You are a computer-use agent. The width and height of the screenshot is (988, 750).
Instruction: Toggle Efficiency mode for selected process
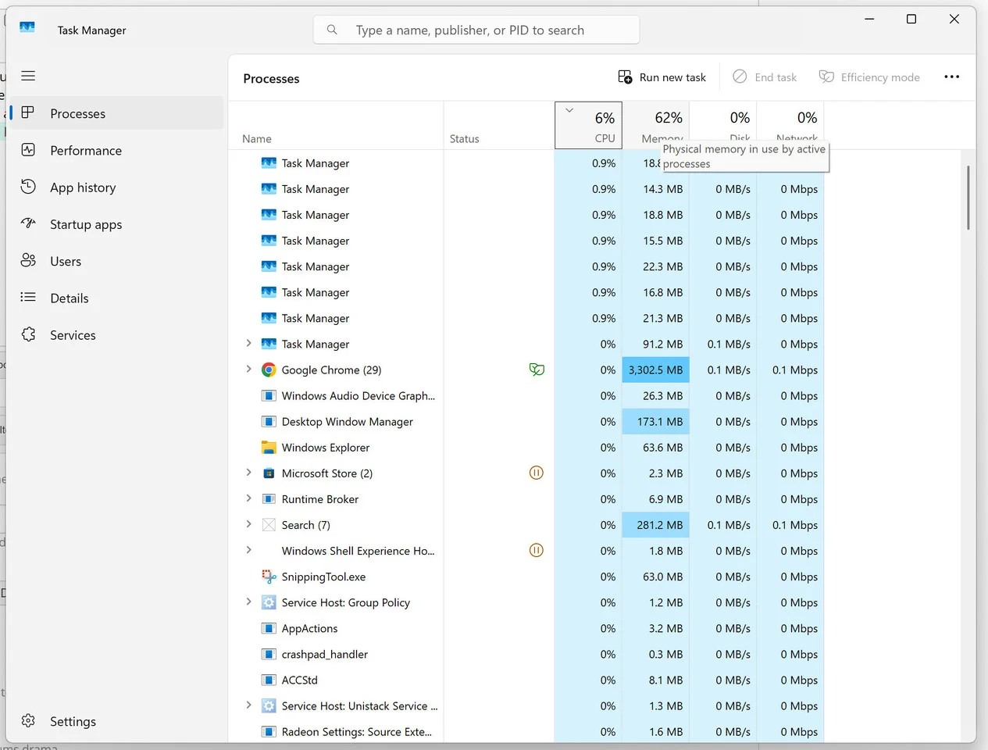[869, 77]
